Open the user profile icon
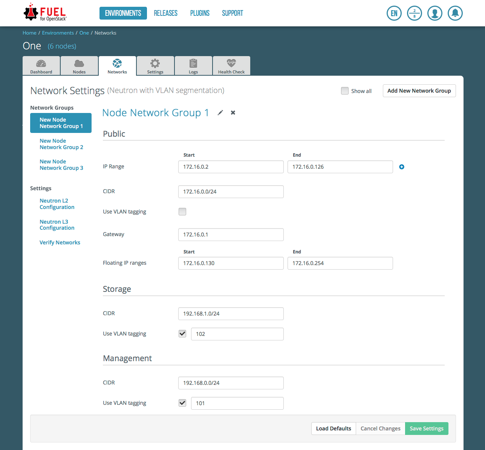Image resolution: width=485 pixels, height=450 pixels. point(435,14)
